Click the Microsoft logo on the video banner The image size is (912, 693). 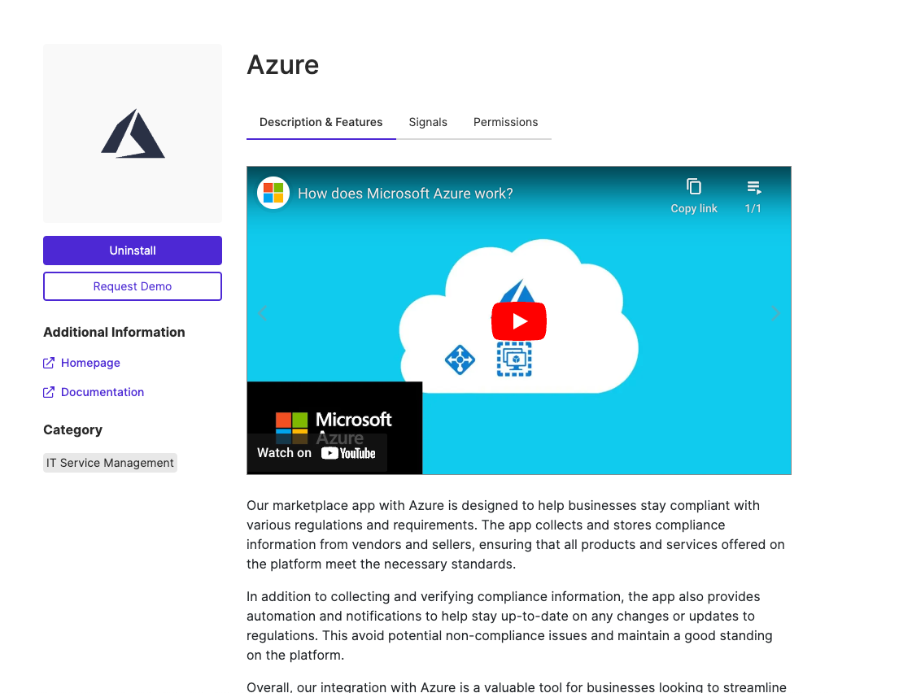[x=273, y=193]
